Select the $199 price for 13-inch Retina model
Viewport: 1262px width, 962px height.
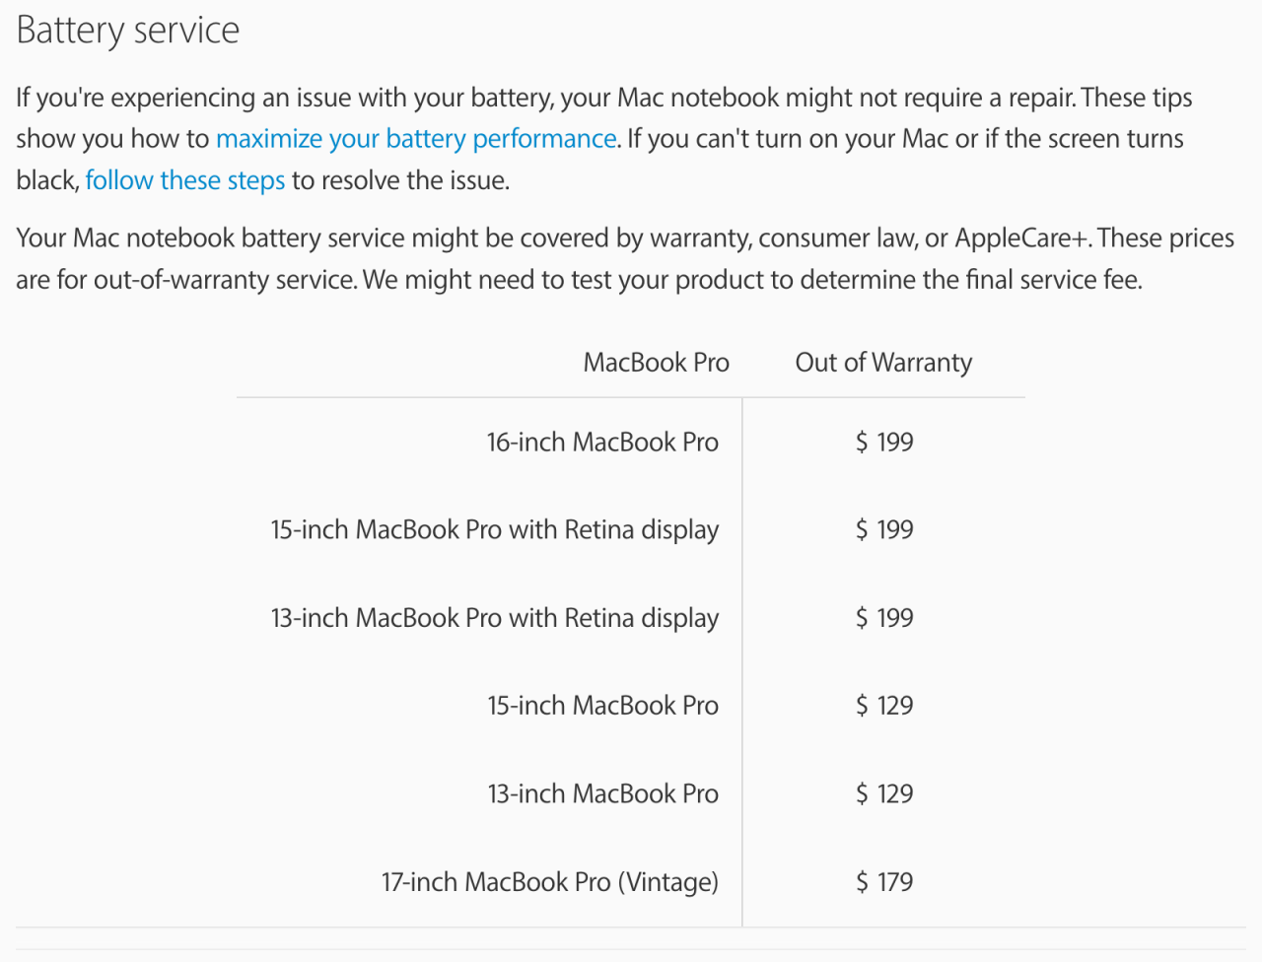884,618
